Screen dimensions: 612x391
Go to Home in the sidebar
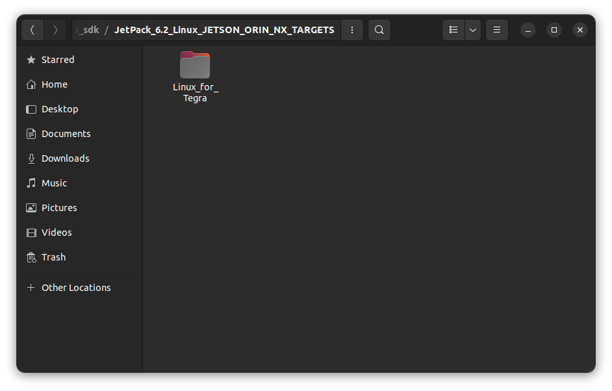pyautogui.click(x=80, y=84)
